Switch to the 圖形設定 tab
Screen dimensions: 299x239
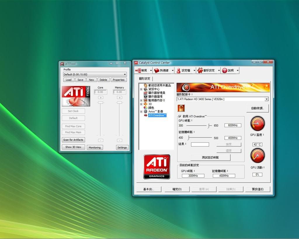pyautogui.click(x=145, y=78)
